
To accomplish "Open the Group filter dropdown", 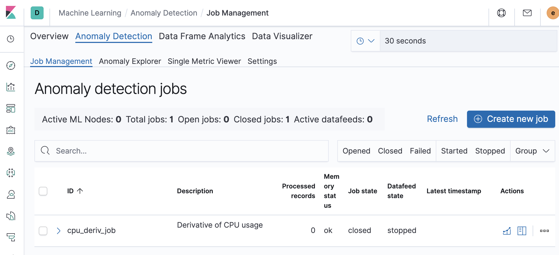I will coord(532,151).
